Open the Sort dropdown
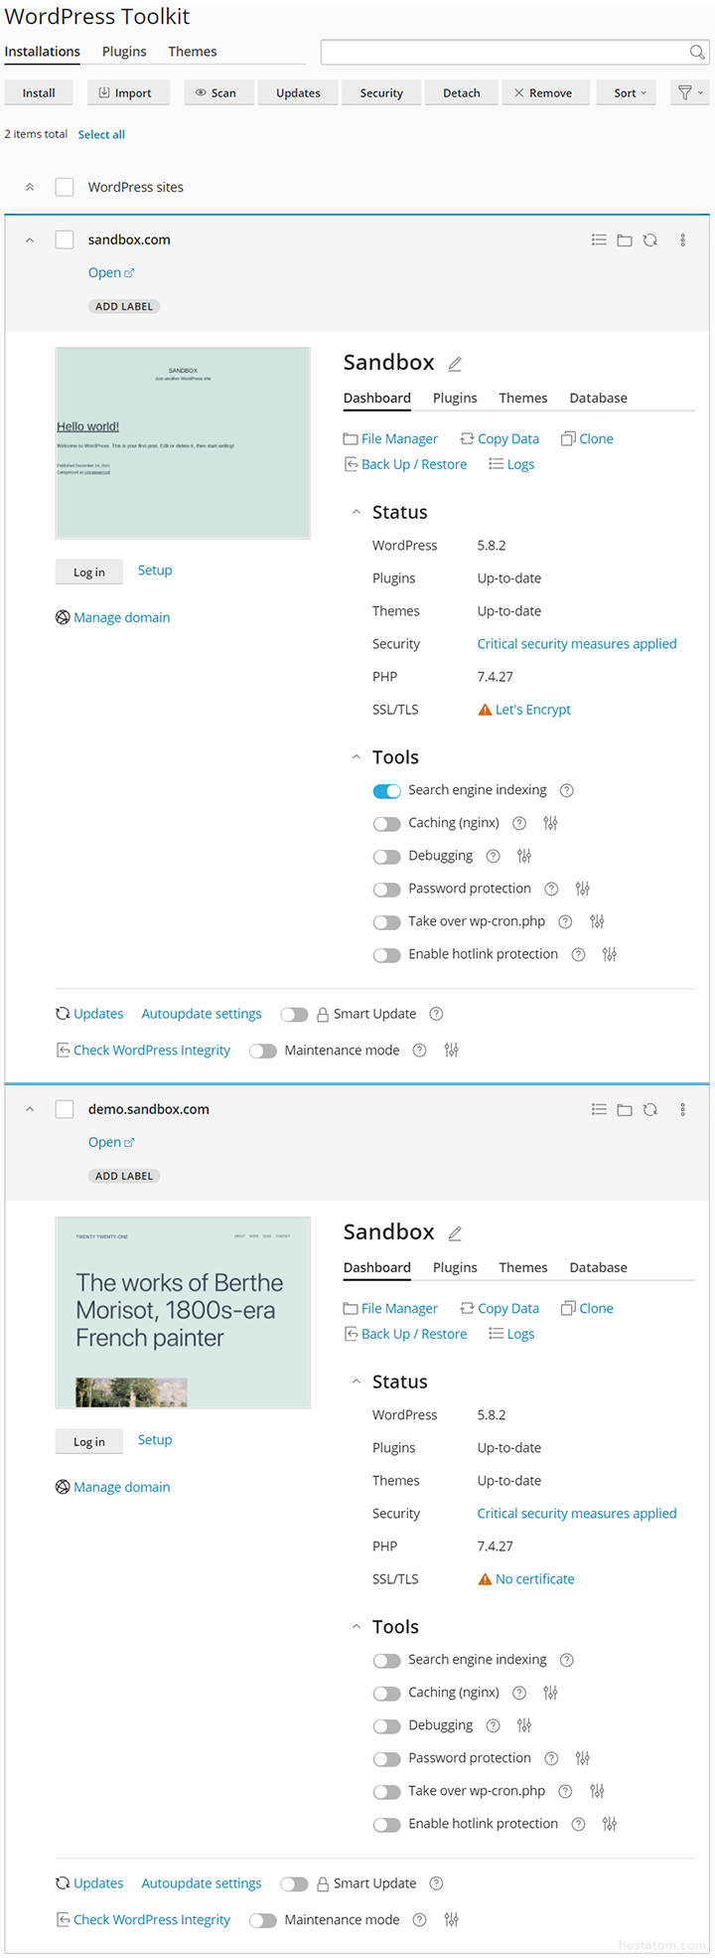Image resolution: width=715 pixels, height=1958 pixels. coord(630,92)
